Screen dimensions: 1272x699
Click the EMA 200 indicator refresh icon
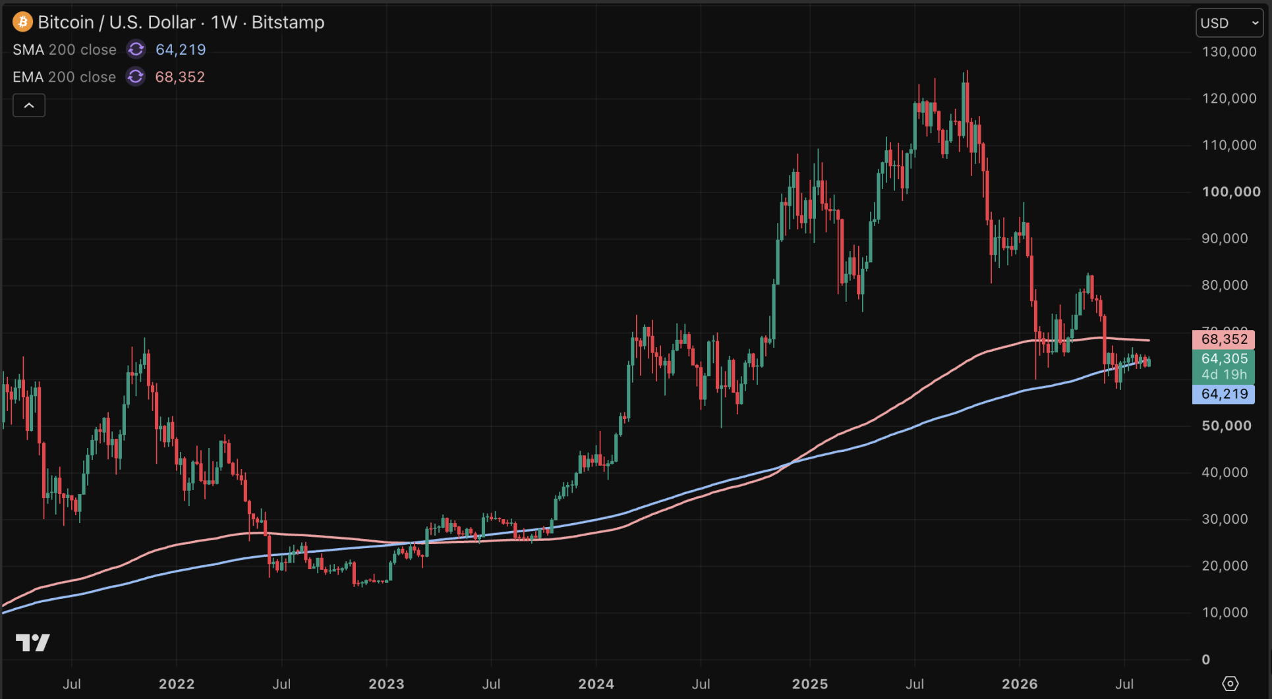[136, 77]
